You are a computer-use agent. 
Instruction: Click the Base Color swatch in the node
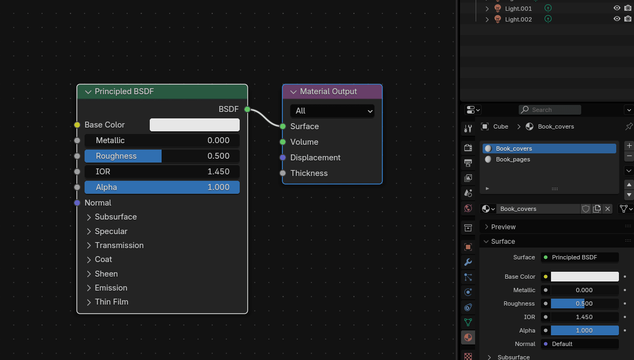tap(194, 125)
